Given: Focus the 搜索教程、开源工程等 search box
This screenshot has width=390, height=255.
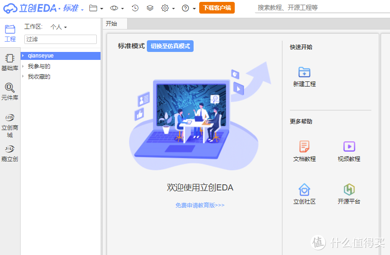Looking at the screenshot, I should pos(322,7).
